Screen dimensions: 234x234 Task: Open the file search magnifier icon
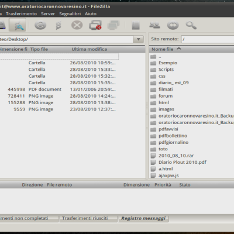tap(191, 25)
